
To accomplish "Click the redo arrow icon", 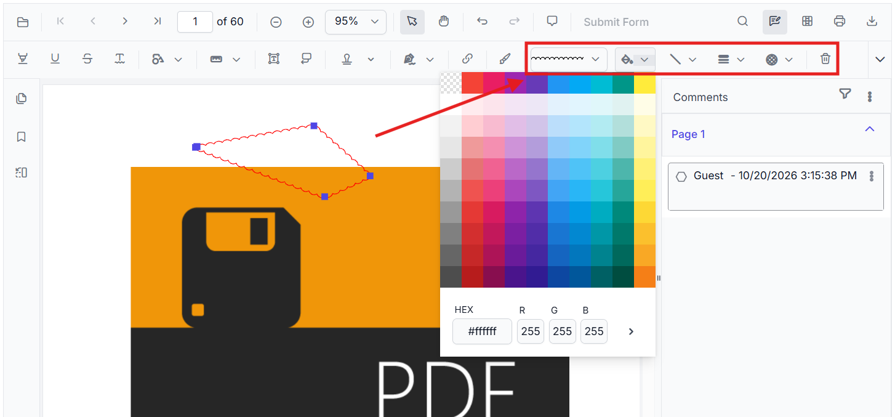I will [x=515, y=22].
